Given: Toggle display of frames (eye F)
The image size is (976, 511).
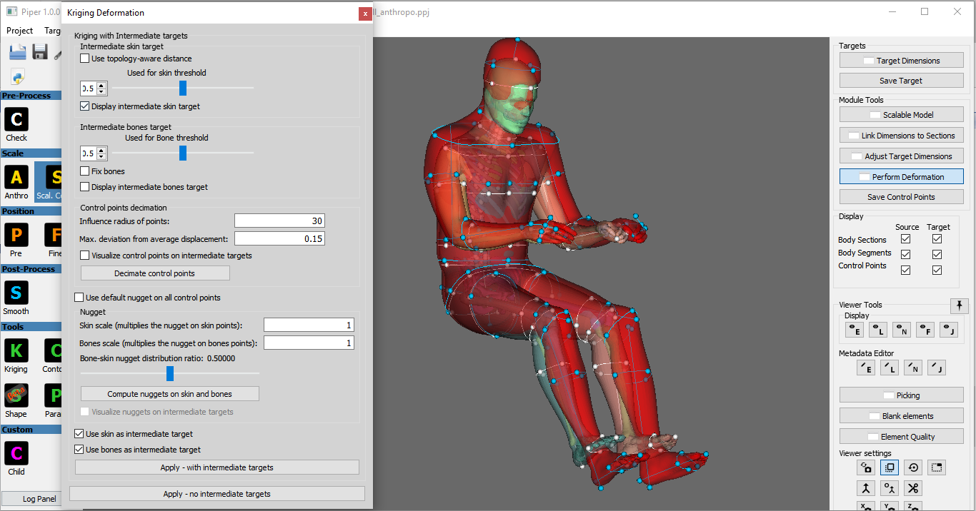Looking at the screenshot, I should (x=925, y=330).
